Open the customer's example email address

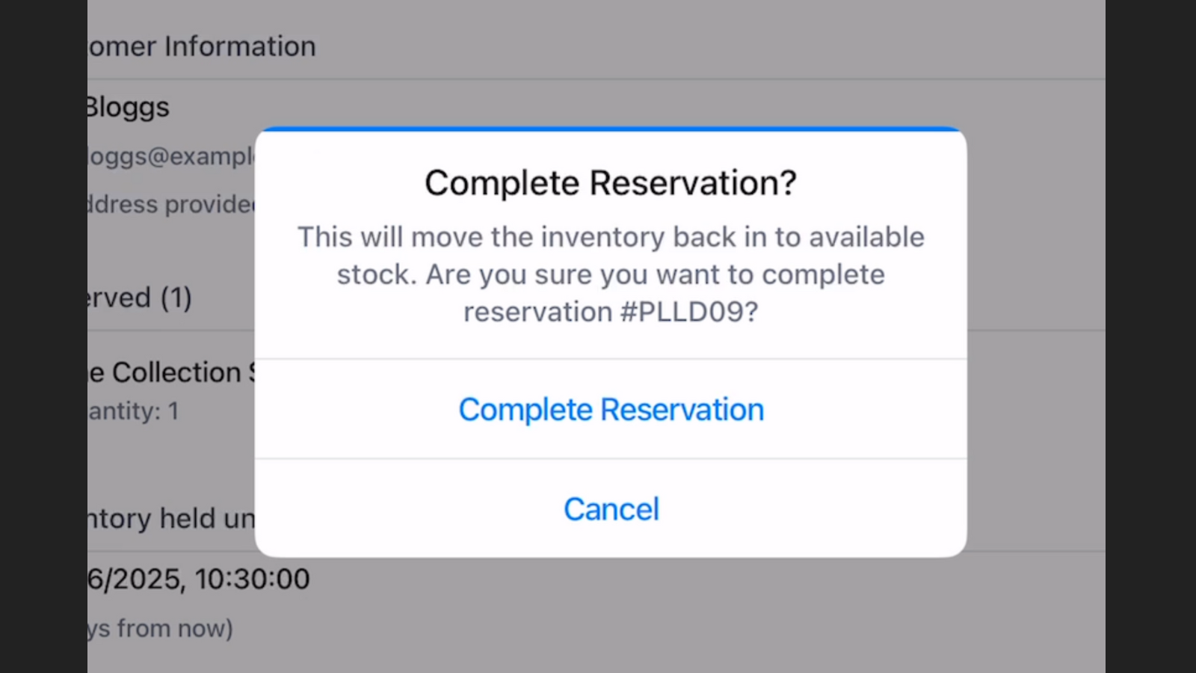point(171,156)
